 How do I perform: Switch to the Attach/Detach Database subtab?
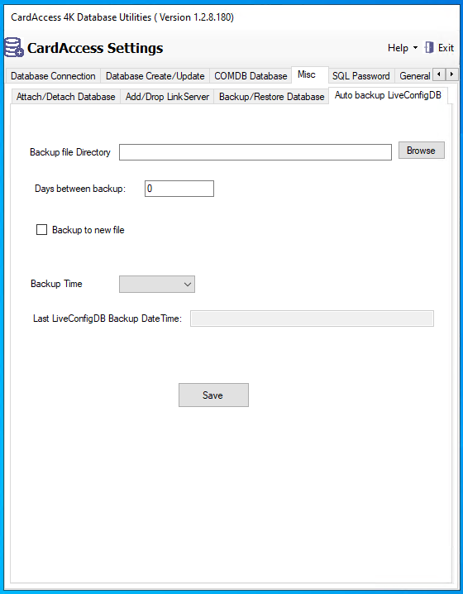(x=66, y=97)
